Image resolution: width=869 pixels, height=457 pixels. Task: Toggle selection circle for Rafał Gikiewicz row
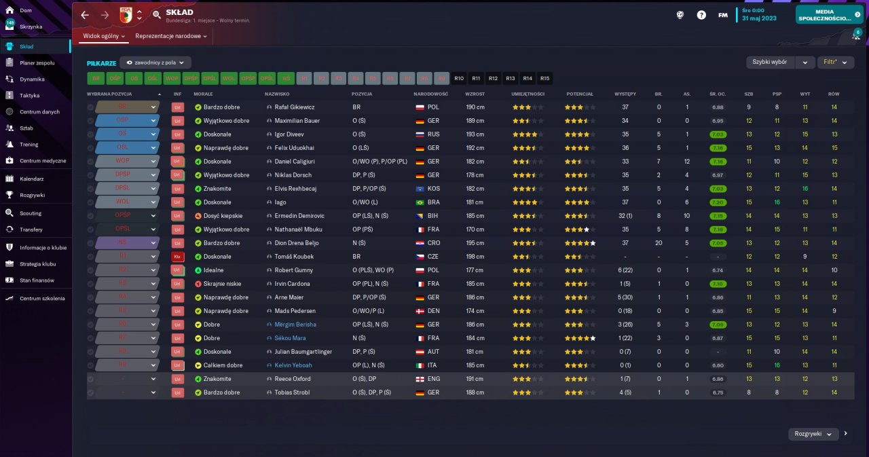[90, 107]
